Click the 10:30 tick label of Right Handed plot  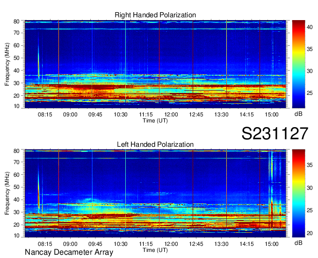point(121,115)
